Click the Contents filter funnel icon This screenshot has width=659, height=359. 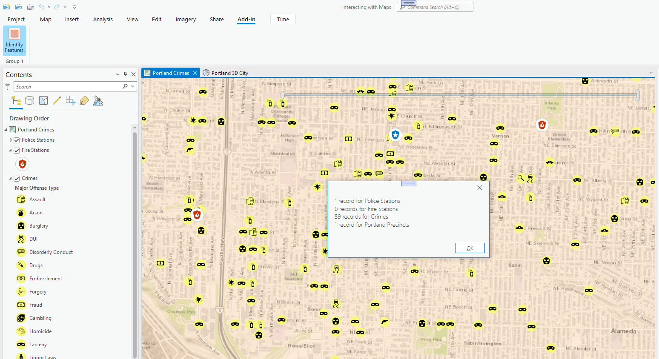[7, 86]
